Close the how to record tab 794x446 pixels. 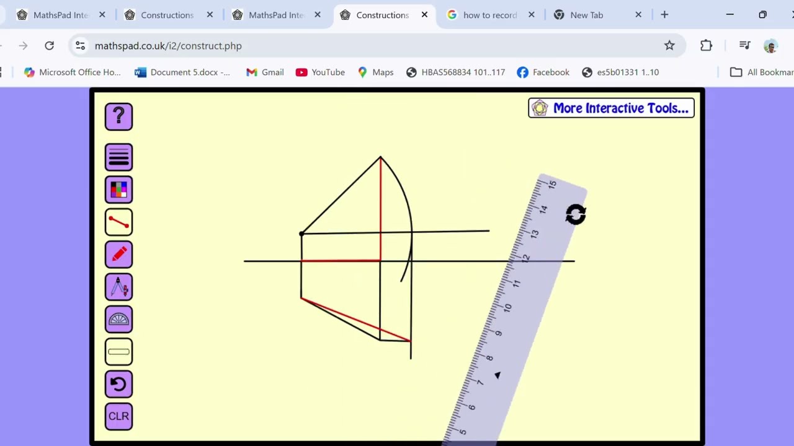point(531,15)
